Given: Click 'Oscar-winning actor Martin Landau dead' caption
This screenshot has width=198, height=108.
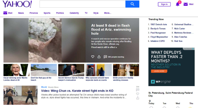Looking at the screenshot, I should (x=15, y=79).
